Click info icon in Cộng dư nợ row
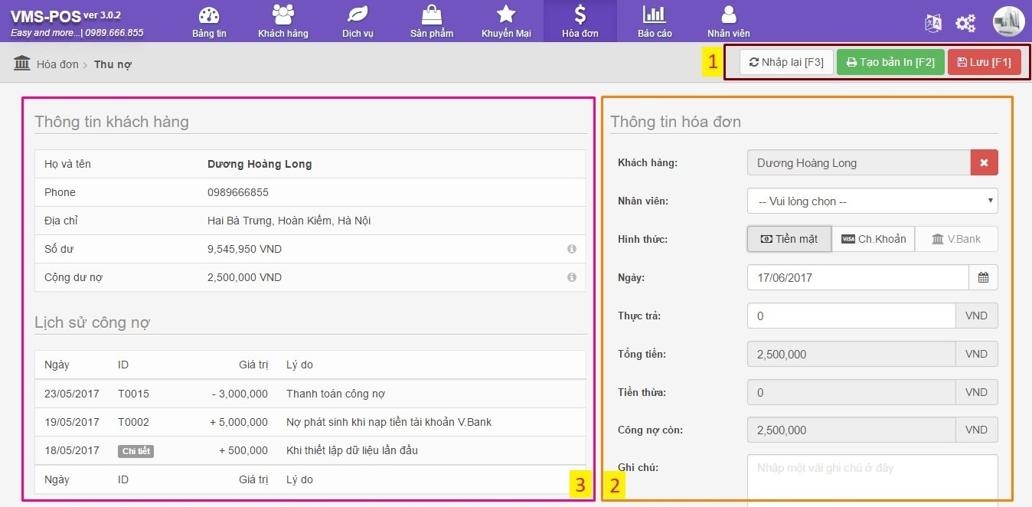Viewport: 1032px width, 507px height. point(571,277)
